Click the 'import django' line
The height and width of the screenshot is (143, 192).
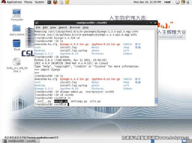47,70
